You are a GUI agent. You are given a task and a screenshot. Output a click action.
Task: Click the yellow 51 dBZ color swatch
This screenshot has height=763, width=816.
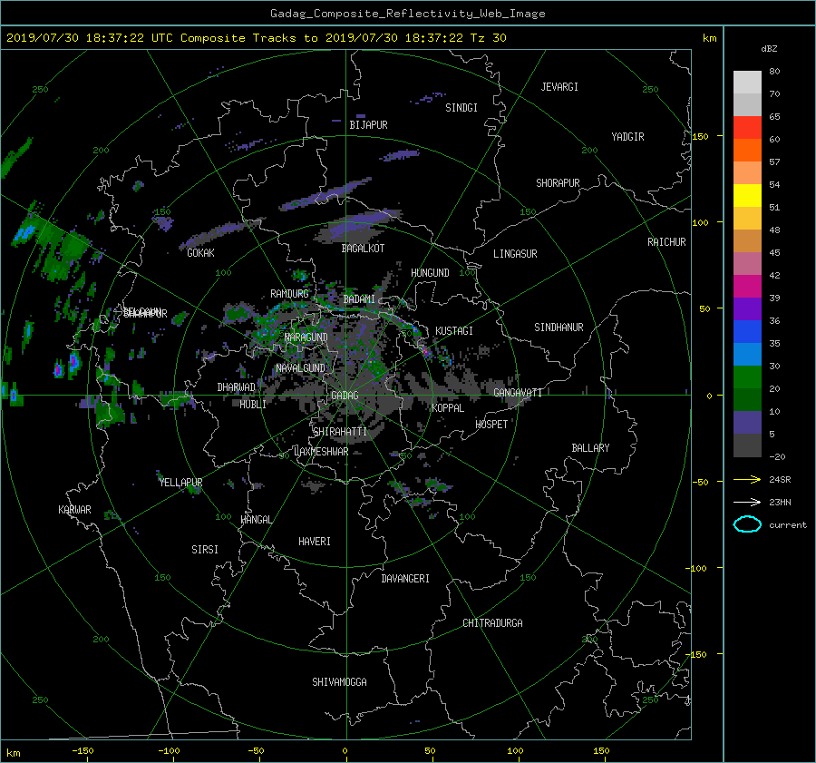point(747,196)
